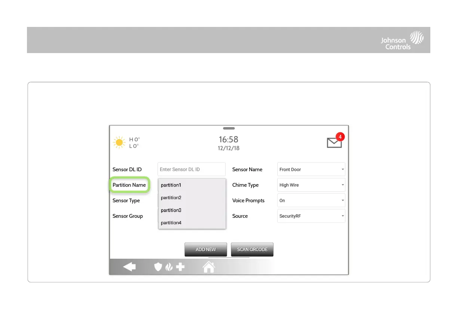Focus the Sensor DL ID field
Image resolution: width=458 pixels, height=323 pixels.
(192, 169)
